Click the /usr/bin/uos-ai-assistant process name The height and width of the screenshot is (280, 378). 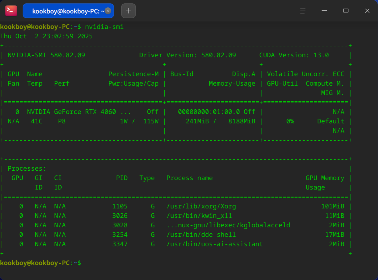215,244
